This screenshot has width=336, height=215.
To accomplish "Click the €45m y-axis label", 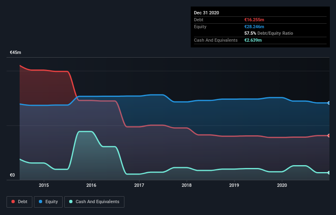I will pyautogui.click(x=16, y=52).
